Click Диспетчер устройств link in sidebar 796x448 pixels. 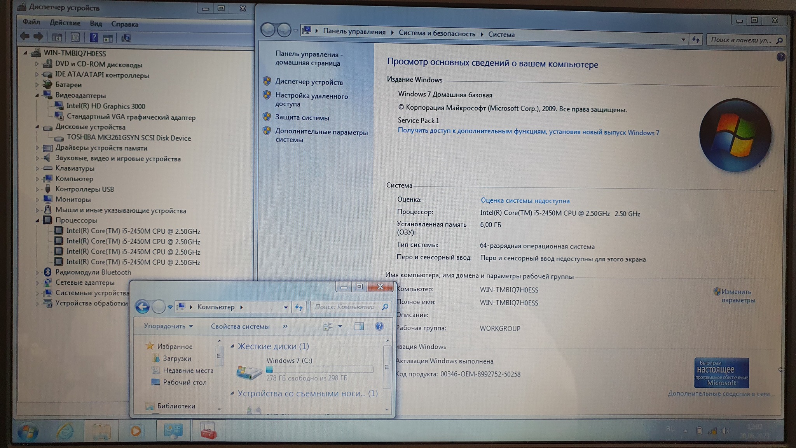point(309,82)
